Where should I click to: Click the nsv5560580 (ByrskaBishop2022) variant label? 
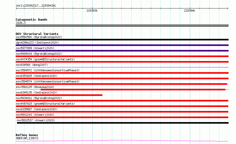[x=39, y=37]
